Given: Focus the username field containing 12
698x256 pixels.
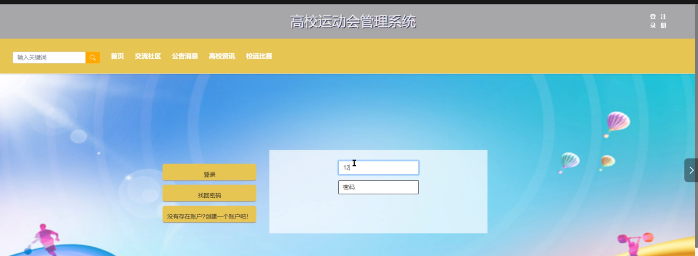Looking at the screenshot, I should pyautogui.click(x=378, y=168).
